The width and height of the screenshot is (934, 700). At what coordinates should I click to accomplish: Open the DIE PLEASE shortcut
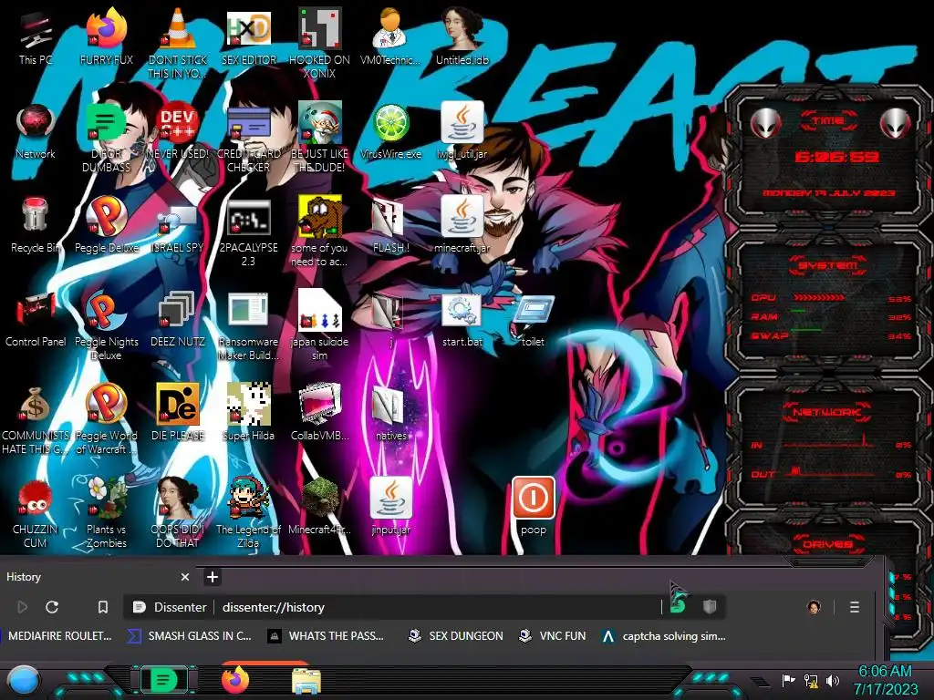tap(178, 414)
